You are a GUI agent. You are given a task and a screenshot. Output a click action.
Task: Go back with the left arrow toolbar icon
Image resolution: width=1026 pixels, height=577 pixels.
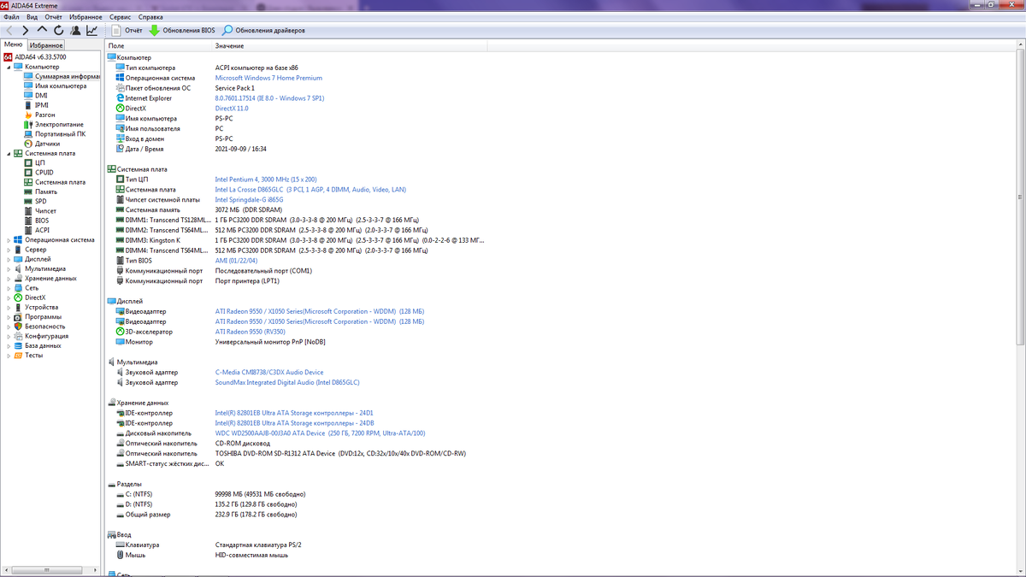[9, 30]
